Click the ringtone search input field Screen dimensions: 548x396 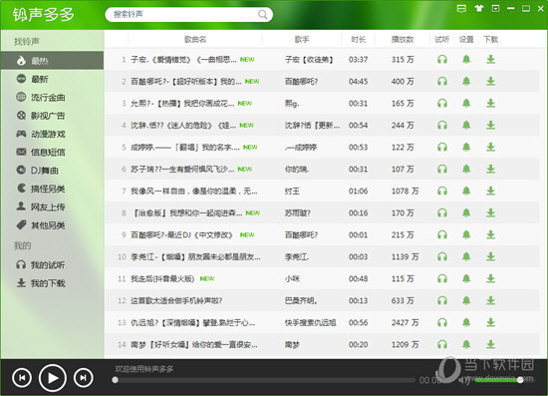tap(184, 14)
